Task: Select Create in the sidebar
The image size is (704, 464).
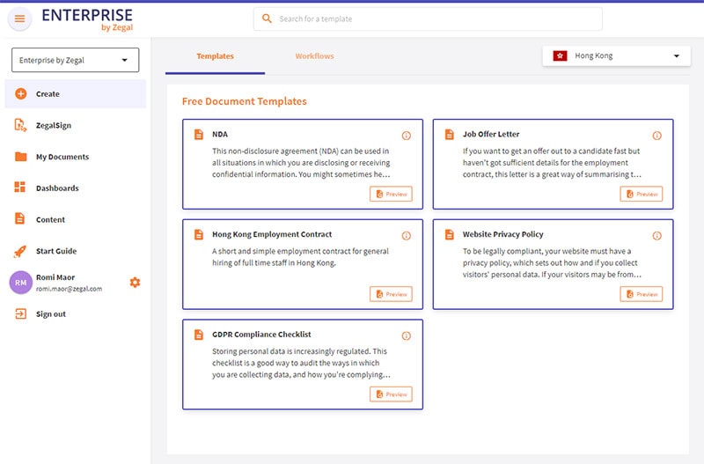Action: 76,94
